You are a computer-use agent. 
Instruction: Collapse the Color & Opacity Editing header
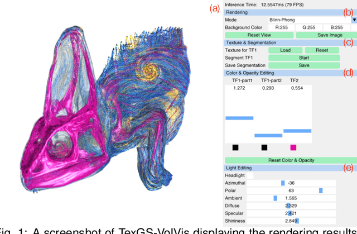click(290, 73)
